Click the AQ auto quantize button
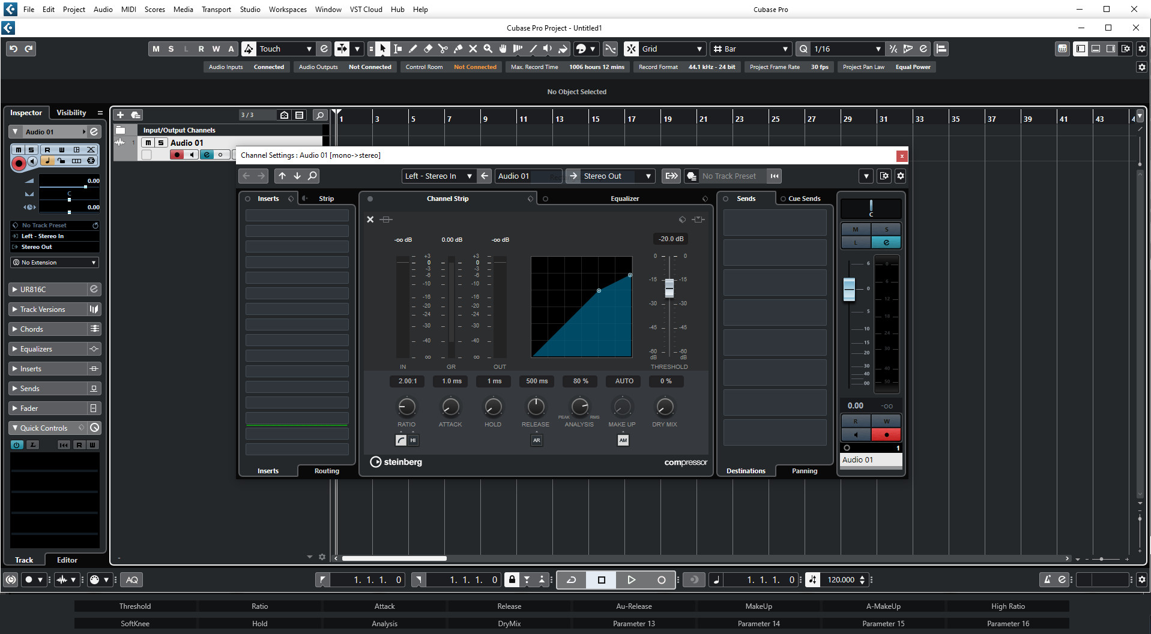The width and height of the screenshot is (1151, 634). tap(132, 580)
